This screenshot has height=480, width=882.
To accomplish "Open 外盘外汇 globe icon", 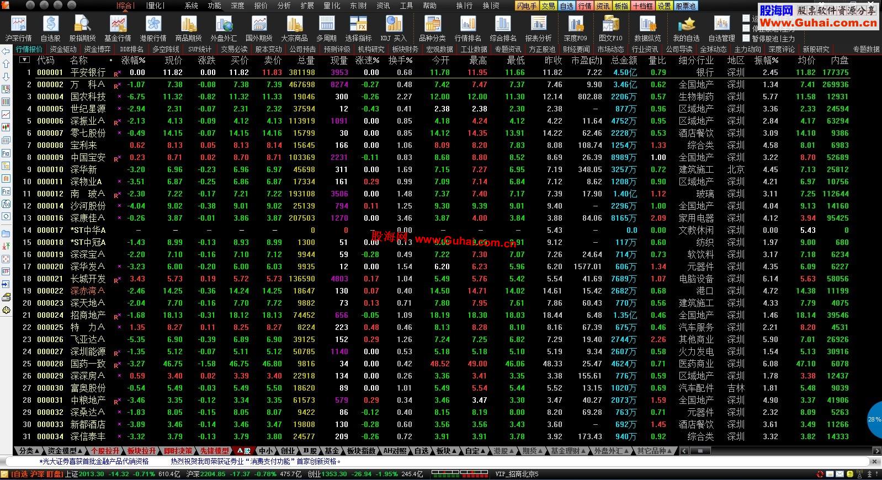I will pyautogui.click(x=224, y=29).
